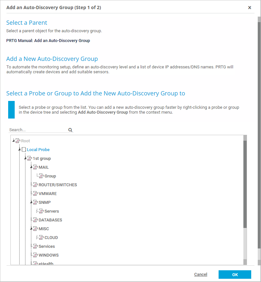This screenshot has height=282, width=261.
Task: Collapse the SNMP group node
Action: tap(31, 203)
